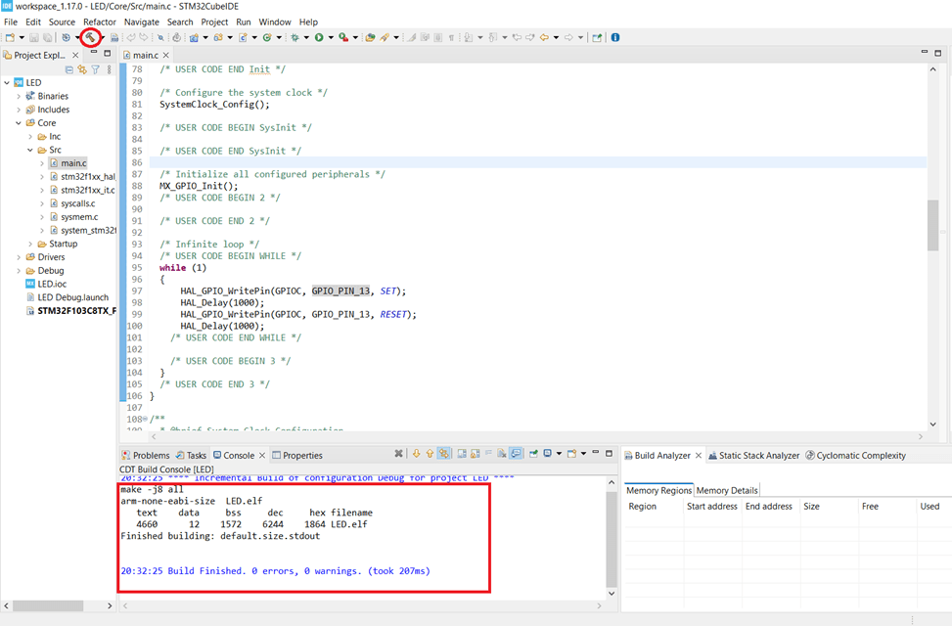Image resolution: width=952 pixels, height=626 pixels.
Task: Click Collapse All icon in Project Explorer
Action: (x=69, y=69)
